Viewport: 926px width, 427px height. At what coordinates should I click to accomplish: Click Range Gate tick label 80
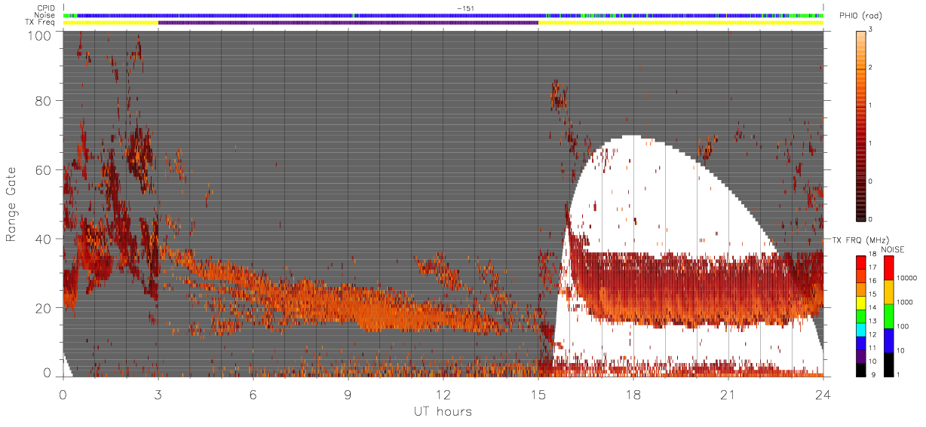pyautogui.click(x=44, y=102)
